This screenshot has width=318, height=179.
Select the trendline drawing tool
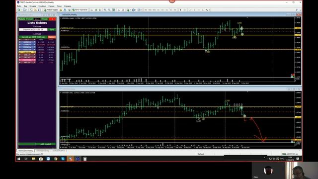(190, 10)
